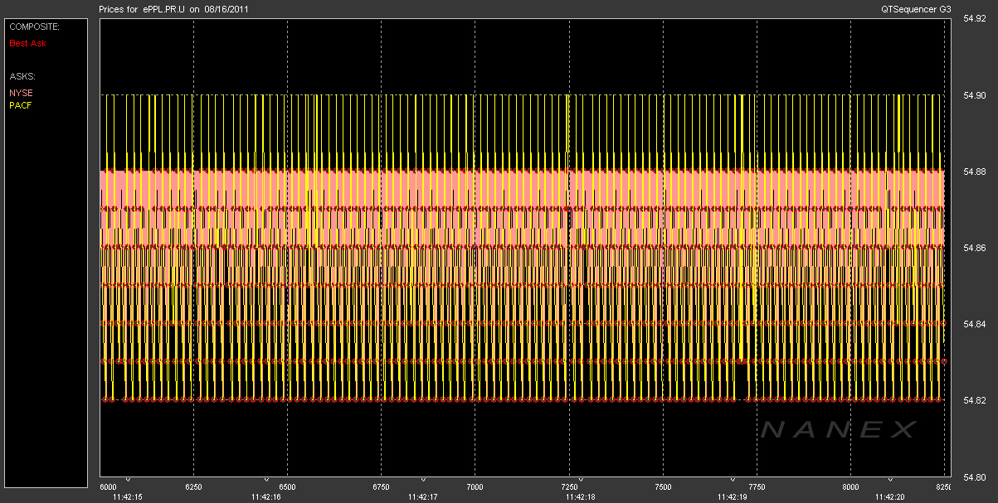This screenshot has width=998, height=503.
Task: Click the 54.84 price axis label
Action: pos(974,324)
